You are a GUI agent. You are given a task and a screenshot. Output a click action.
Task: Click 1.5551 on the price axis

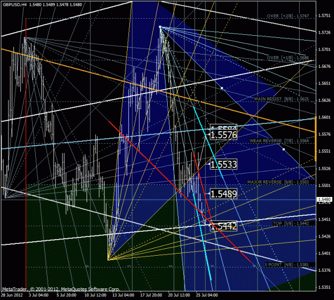point(324,151)
